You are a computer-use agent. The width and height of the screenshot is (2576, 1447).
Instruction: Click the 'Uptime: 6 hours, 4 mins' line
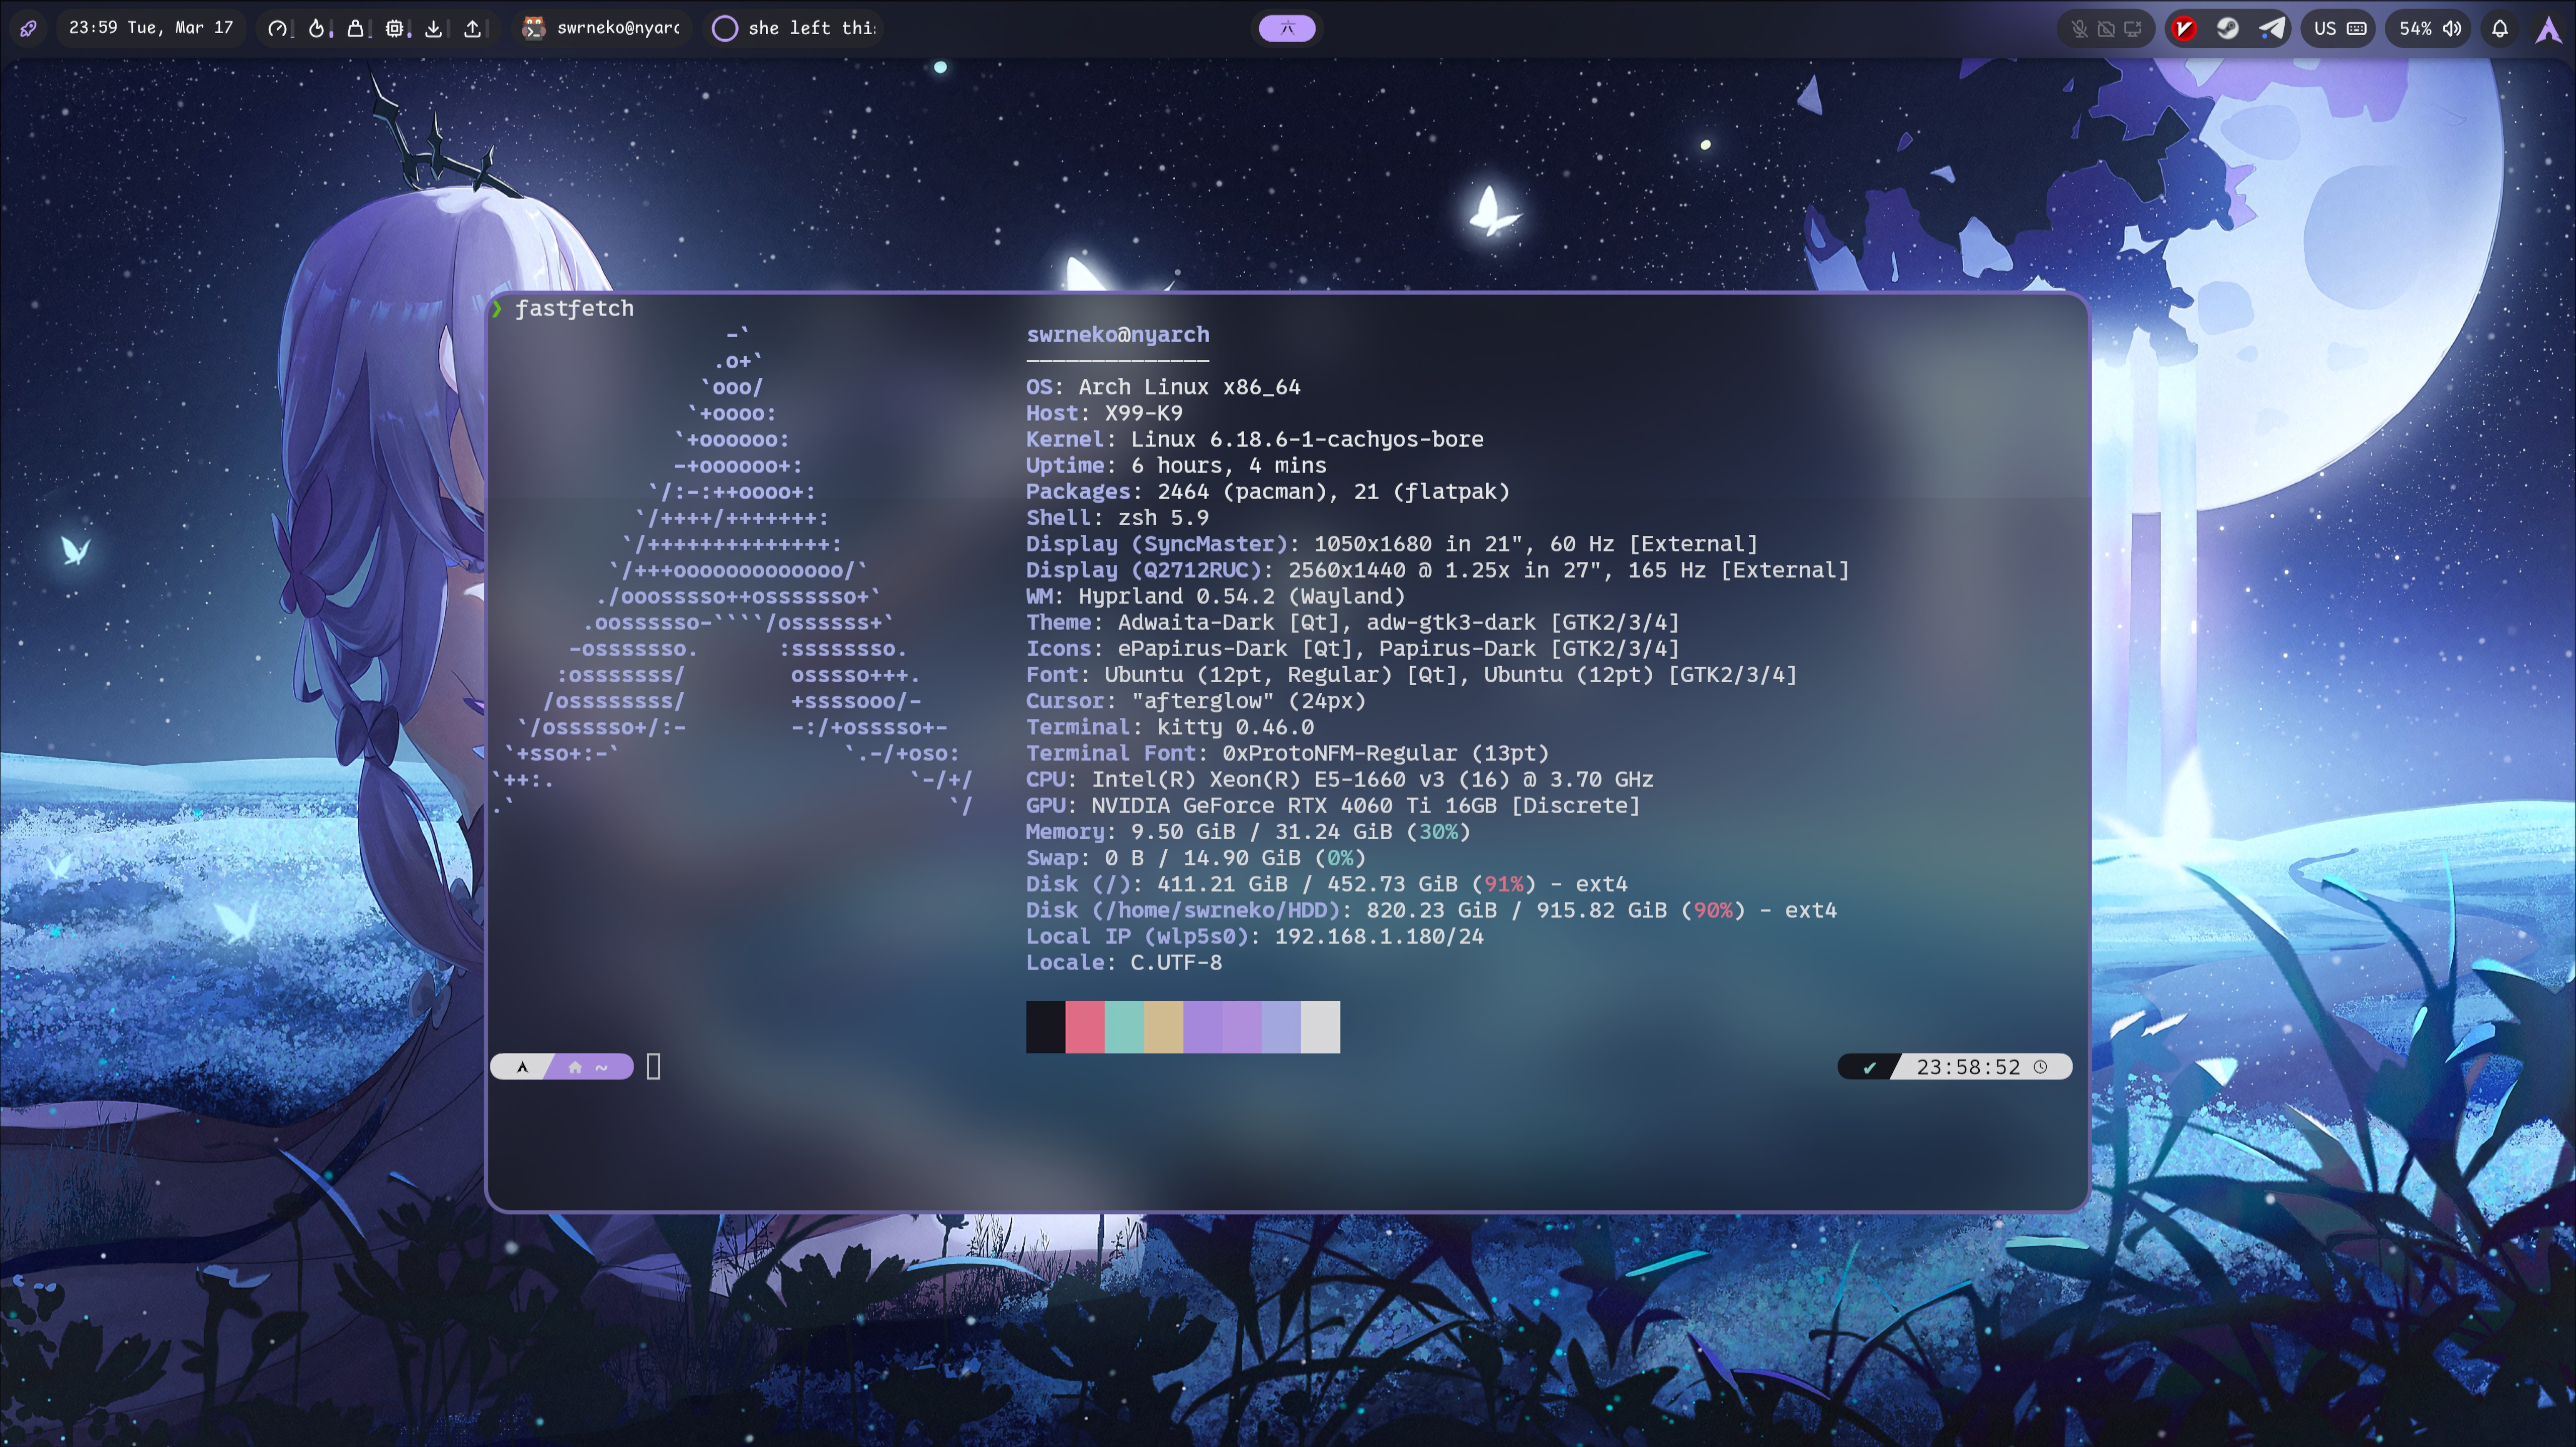pos(1176,465)
